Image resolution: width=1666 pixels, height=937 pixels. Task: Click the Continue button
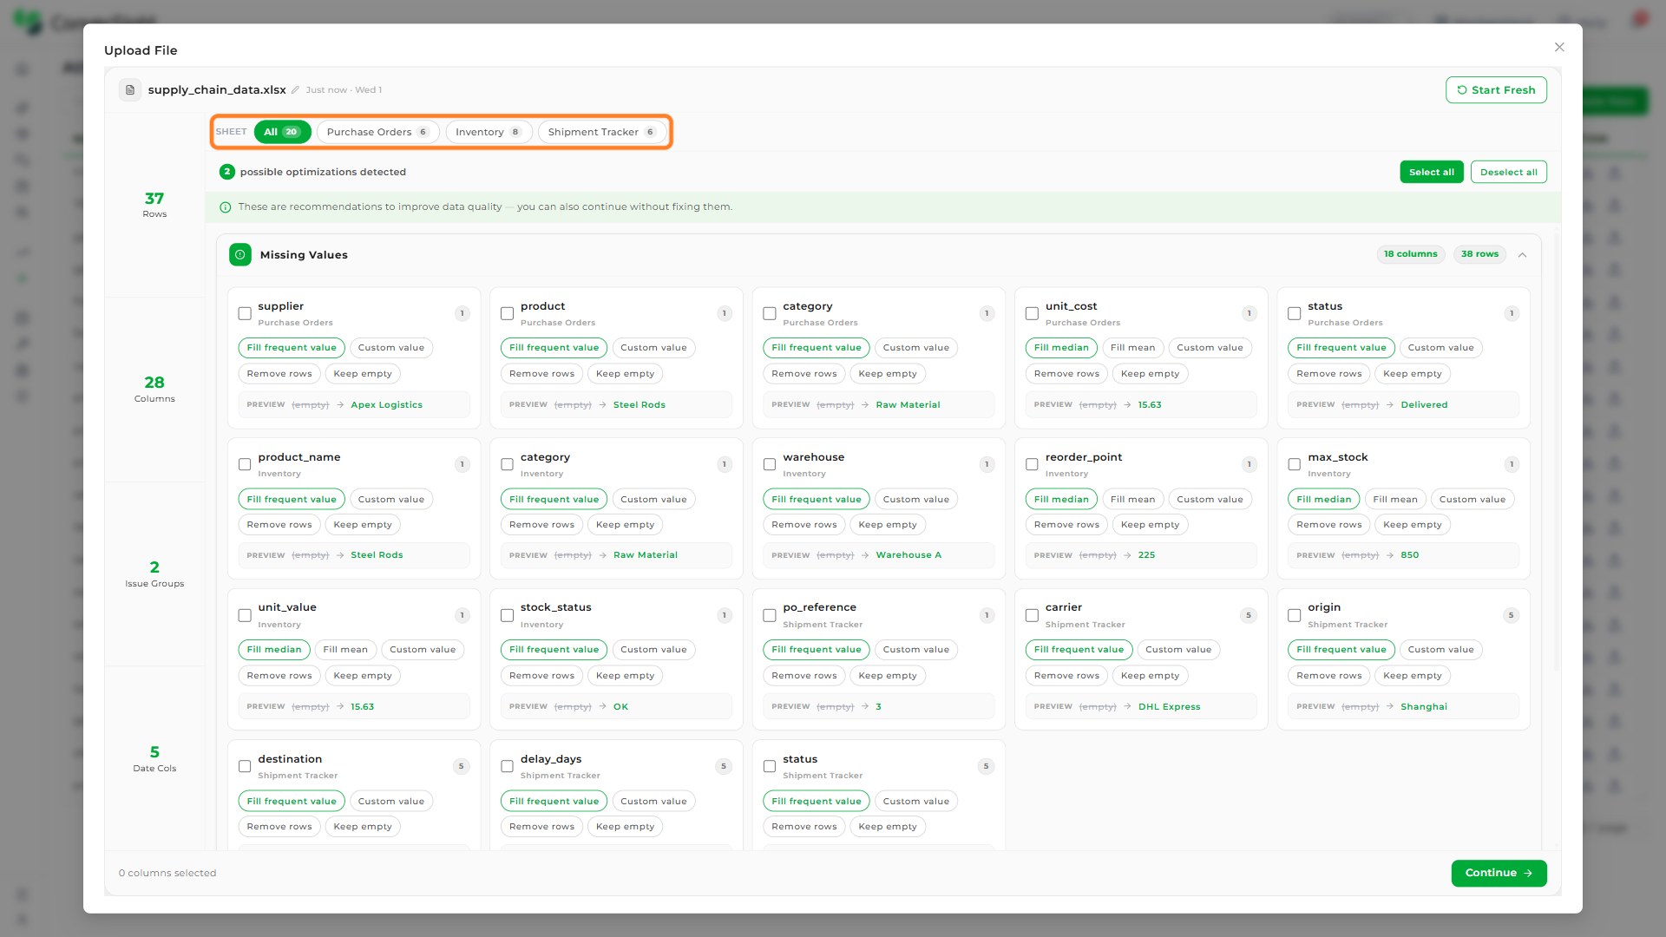(1499, 874)
